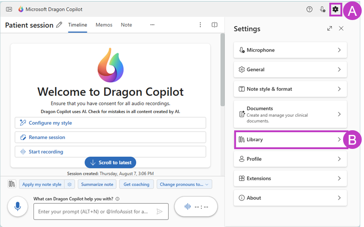The width and height of the screenshot is (364, 227).
Task: Expand the Library settings section
Action: [290, 140]
